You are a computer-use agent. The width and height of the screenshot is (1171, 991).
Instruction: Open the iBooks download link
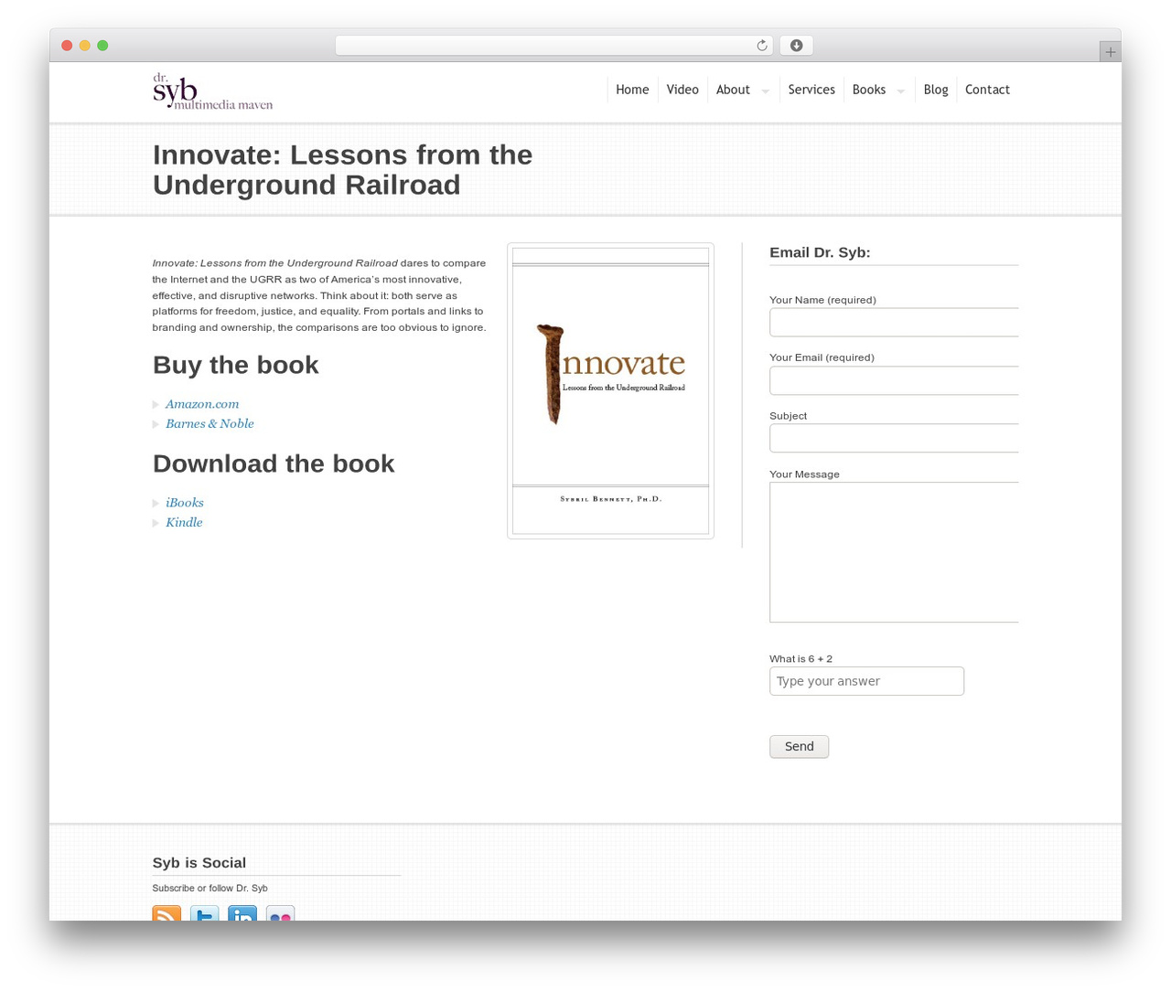pyautogui.click(x=185, y=503)
